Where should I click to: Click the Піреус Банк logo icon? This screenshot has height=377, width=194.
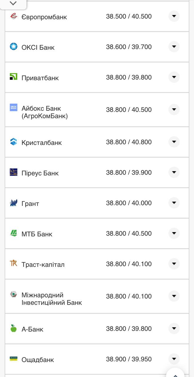coord(14,172)
